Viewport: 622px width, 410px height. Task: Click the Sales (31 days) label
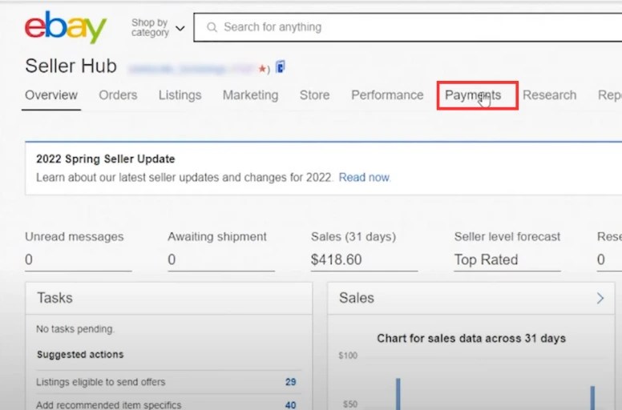pyautogui.click(x=353, y=237)
